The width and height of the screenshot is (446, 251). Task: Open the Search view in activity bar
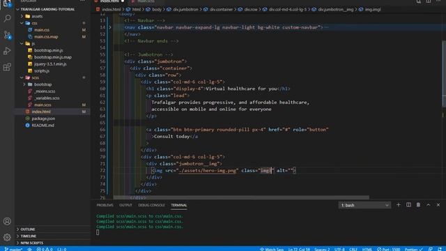[x=7, y=19]
